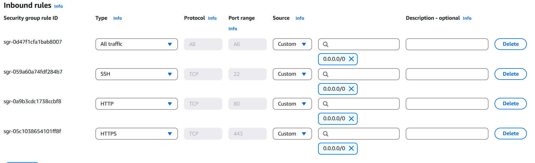Open the SSH type dropdown
535x163 pixels.
point(137,74)
